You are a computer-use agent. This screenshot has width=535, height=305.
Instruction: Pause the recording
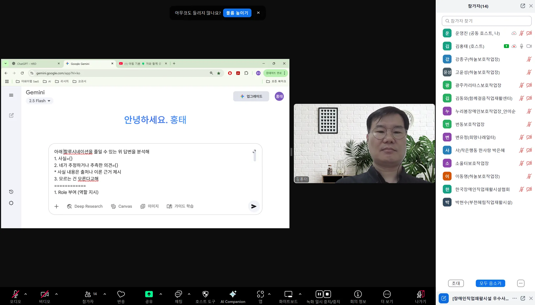(319, 294)
